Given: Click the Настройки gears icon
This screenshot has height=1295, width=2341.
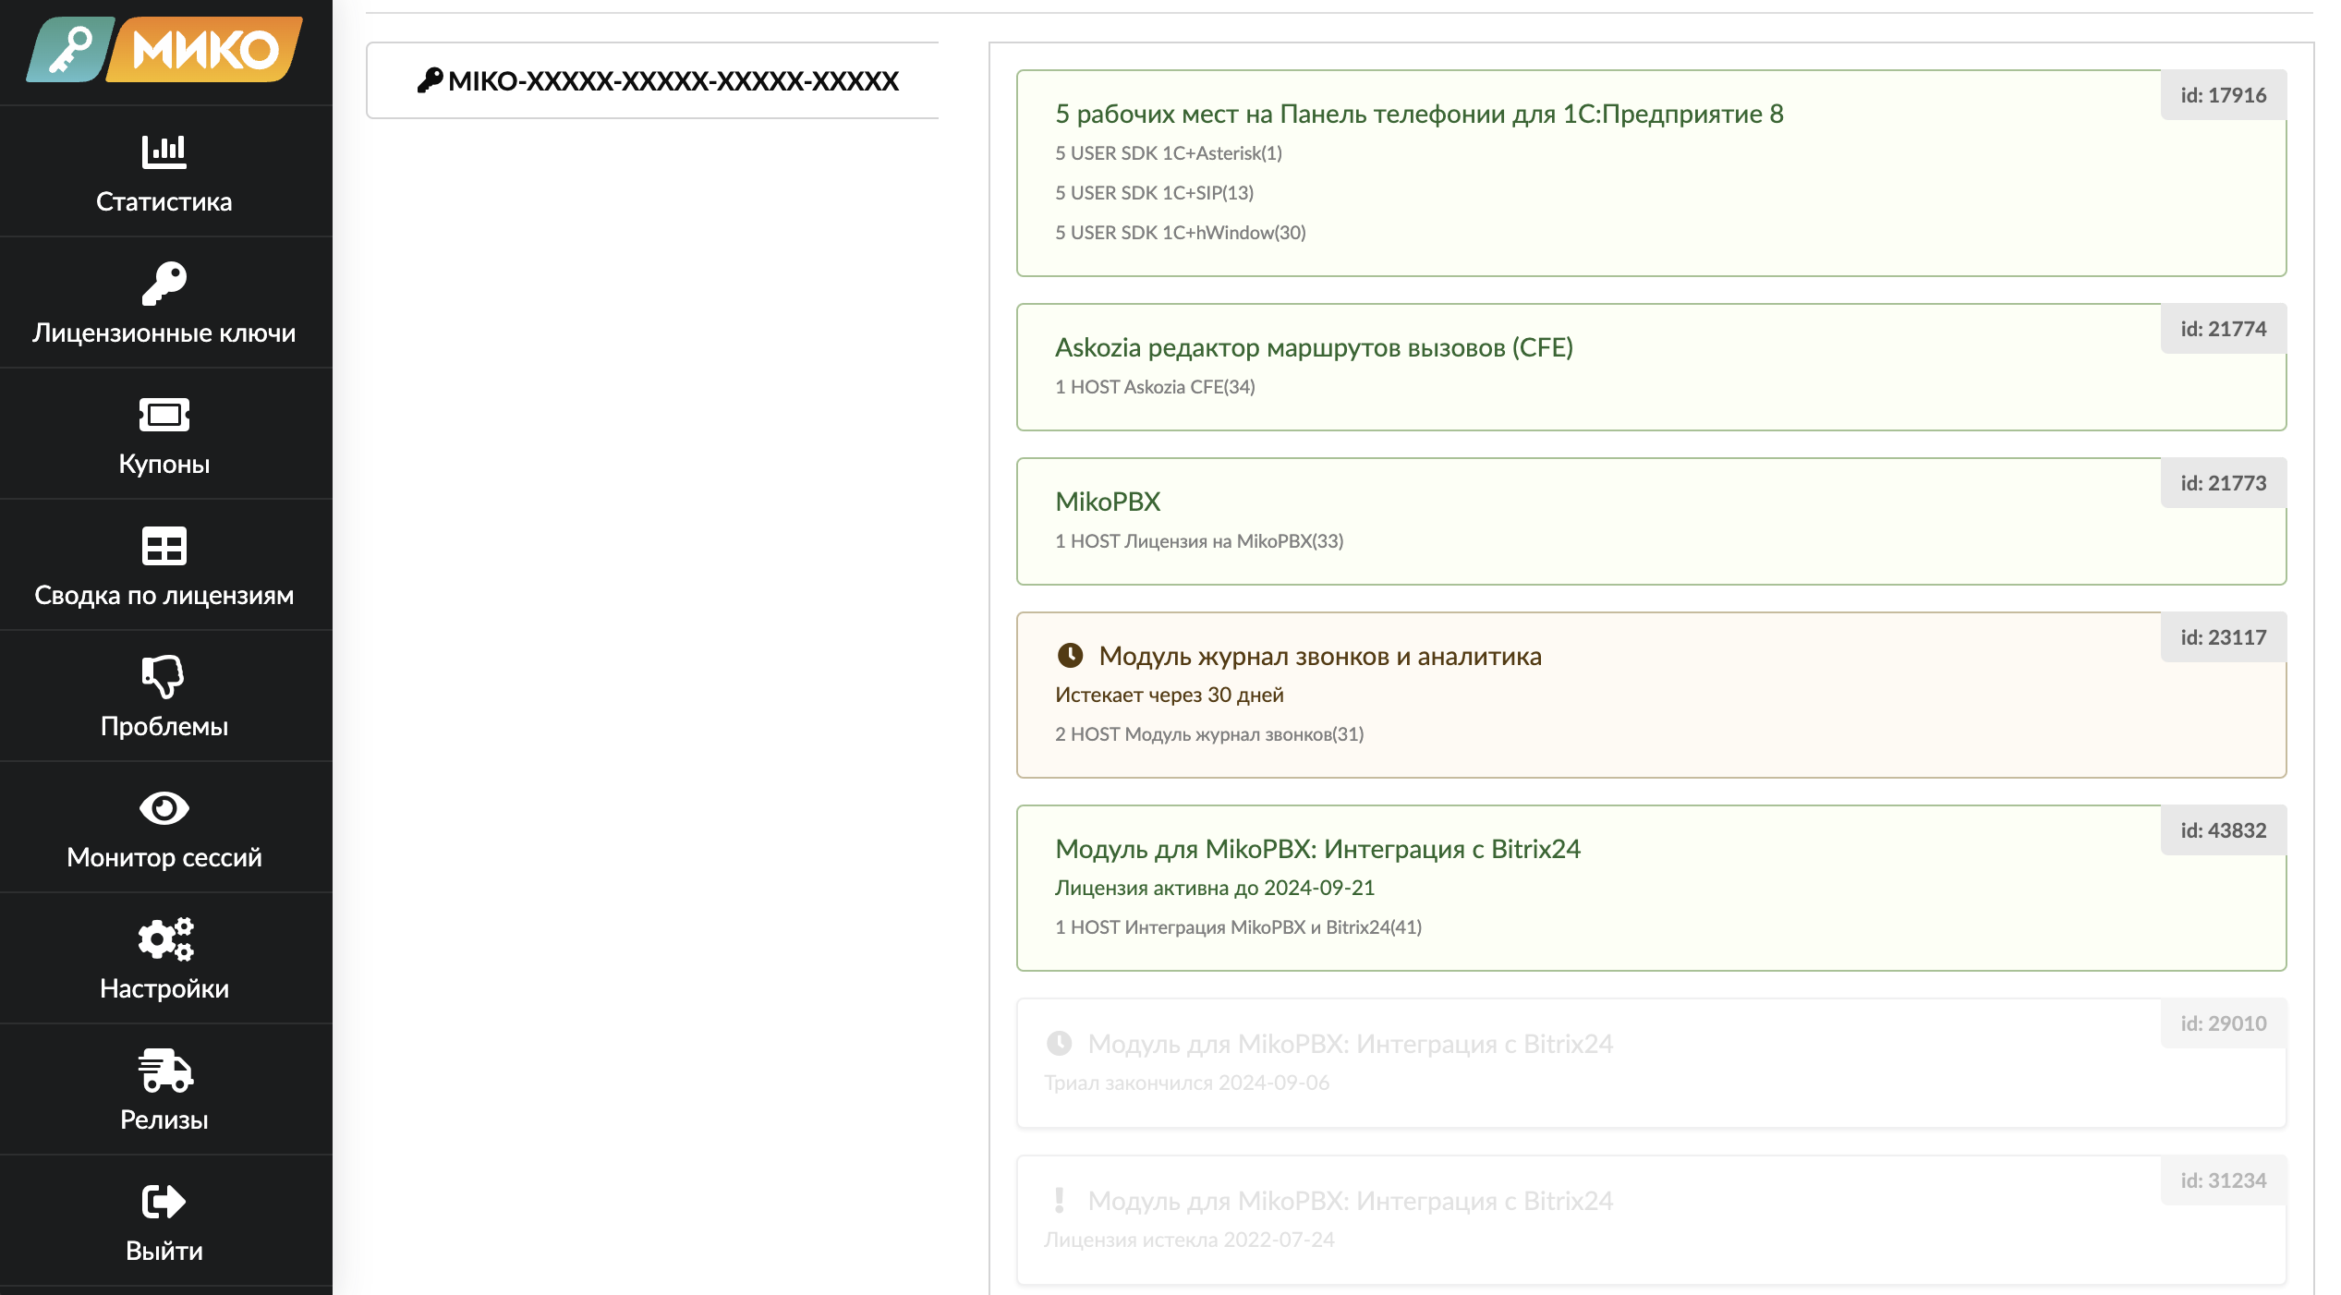Looking at the screenshot, I should tap(164, 939).
